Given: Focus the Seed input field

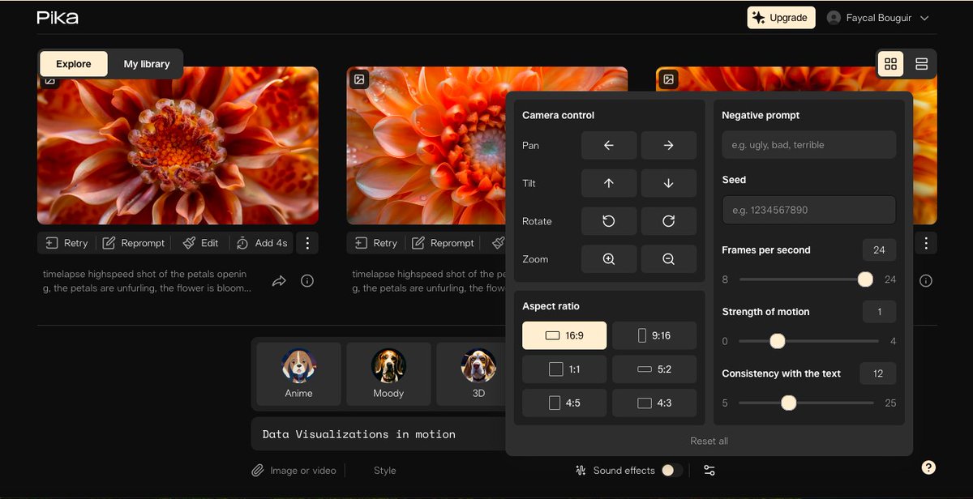Looking at the screenshot, I should coord(809,210).
